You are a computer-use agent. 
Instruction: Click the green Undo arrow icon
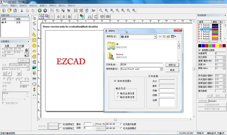point(40,11)
